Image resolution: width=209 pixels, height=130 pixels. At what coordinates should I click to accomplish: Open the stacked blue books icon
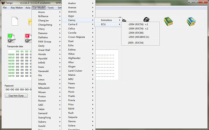click(191, 21)
